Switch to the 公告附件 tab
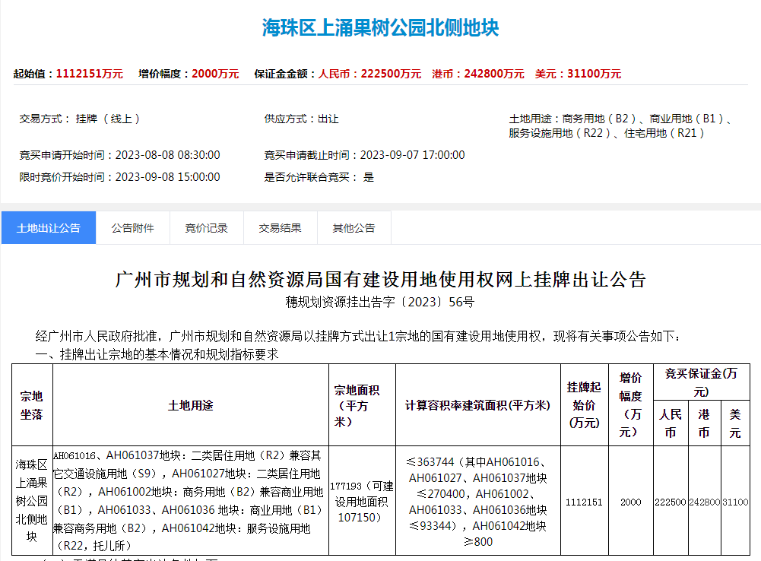761x561 pixels. [x=132, y=227]
